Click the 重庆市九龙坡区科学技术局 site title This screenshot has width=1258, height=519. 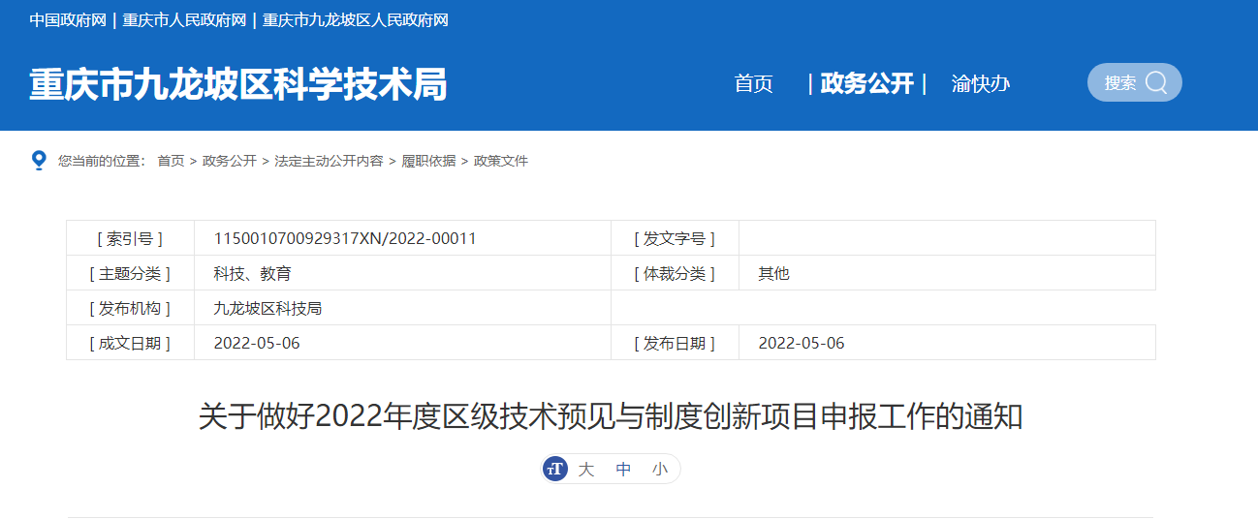(237, 84)
